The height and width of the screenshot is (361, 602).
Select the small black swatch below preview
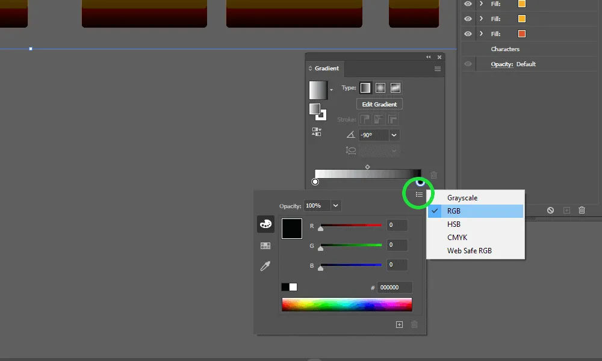coord(285,287)
